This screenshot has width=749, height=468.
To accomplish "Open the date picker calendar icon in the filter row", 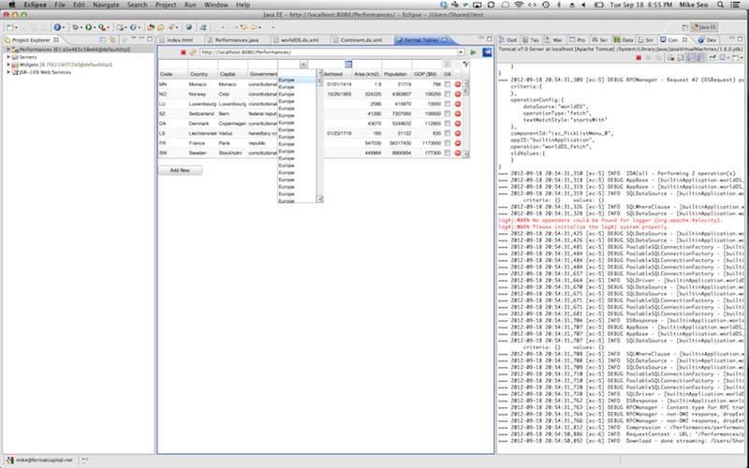I will click(349, 64).
